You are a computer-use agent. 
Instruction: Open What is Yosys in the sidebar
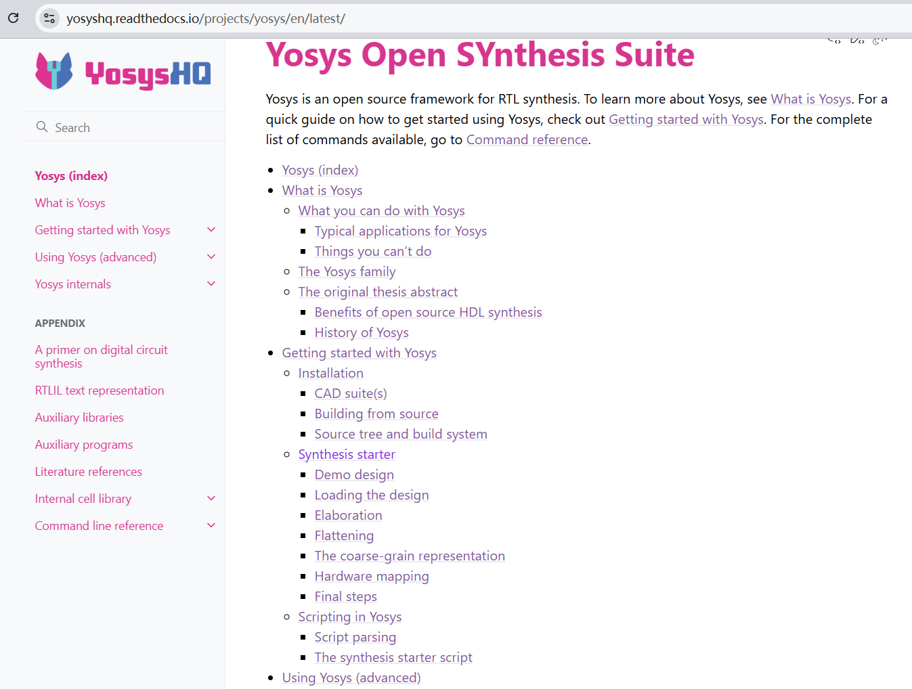[70, 203]
